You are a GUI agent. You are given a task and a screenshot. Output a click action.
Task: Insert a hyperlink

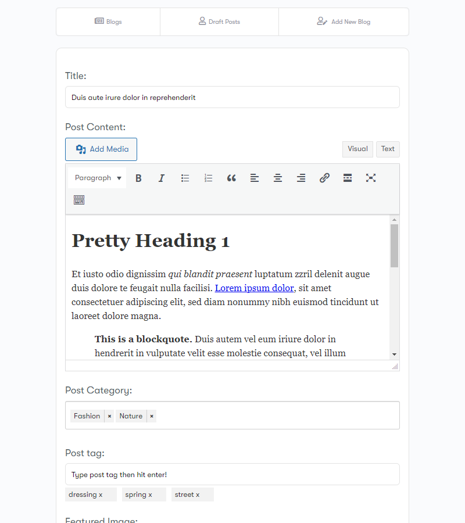324,178
